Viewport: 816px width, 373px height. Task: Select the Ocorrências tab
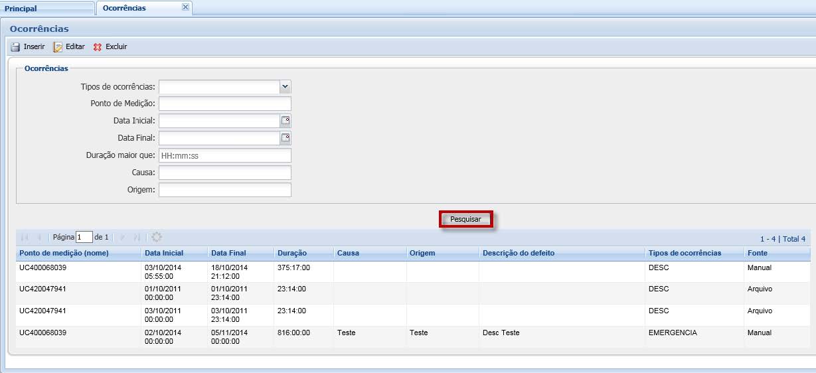(125, 8)
